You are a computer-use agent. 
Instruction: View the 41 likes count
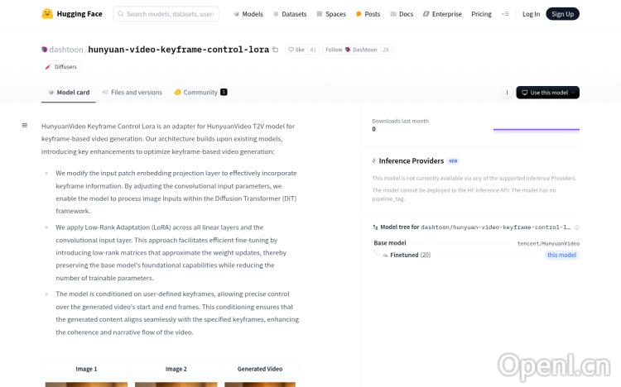point(313,50)
